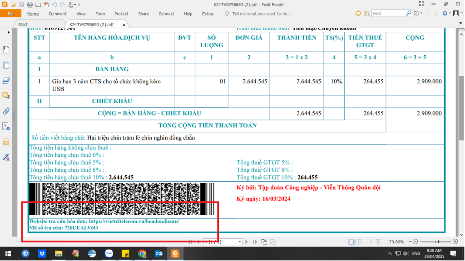Open the Attachments paperclip panel

(x=6, y=111)
